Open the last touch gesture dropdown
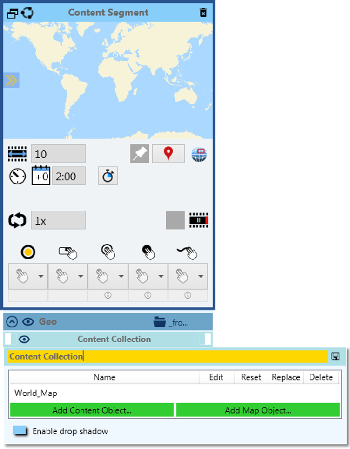The width and height of the screenshot is (350, 449). [188, 276]
